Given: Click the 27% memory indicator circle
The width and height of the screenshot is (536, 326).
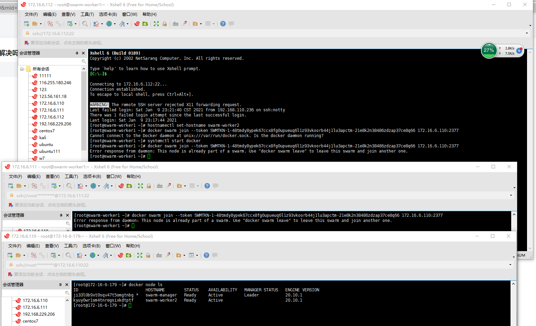Looking at the screenshot, I should pyautogui.click(x=489, y=50).
